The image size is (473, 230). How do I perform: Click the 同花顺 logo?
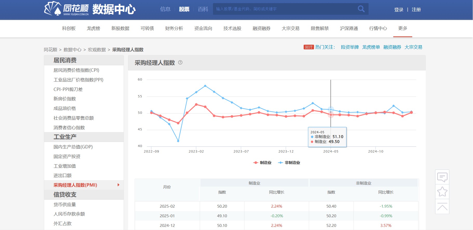coord(66,9)
